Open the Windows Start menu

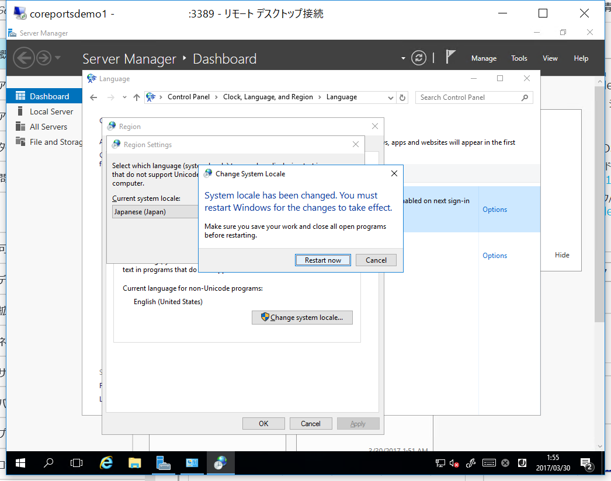point(20,463)
